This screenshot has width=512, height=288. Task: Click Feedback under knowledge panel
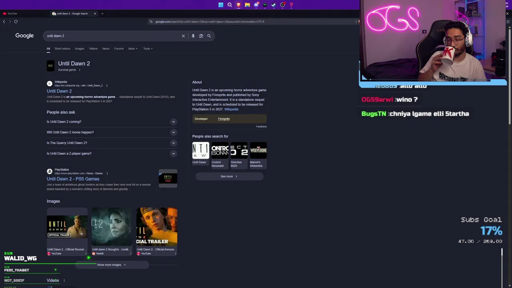pos(261,126)
